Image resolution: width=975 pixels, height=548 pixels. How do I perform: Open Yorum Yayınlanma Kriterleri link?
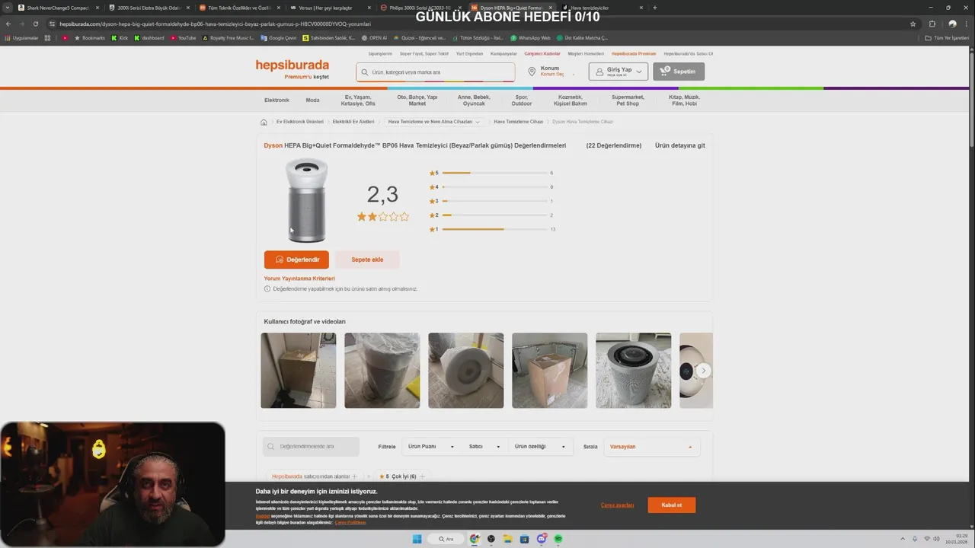[299, 279]
